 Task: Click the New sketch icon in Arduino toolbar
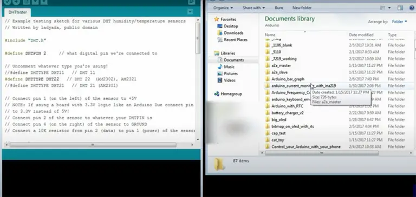coord(26,2)
